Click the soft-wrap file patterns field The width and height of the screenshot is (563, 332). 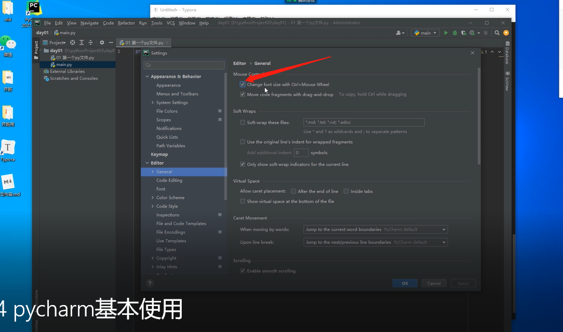point(364,122)
